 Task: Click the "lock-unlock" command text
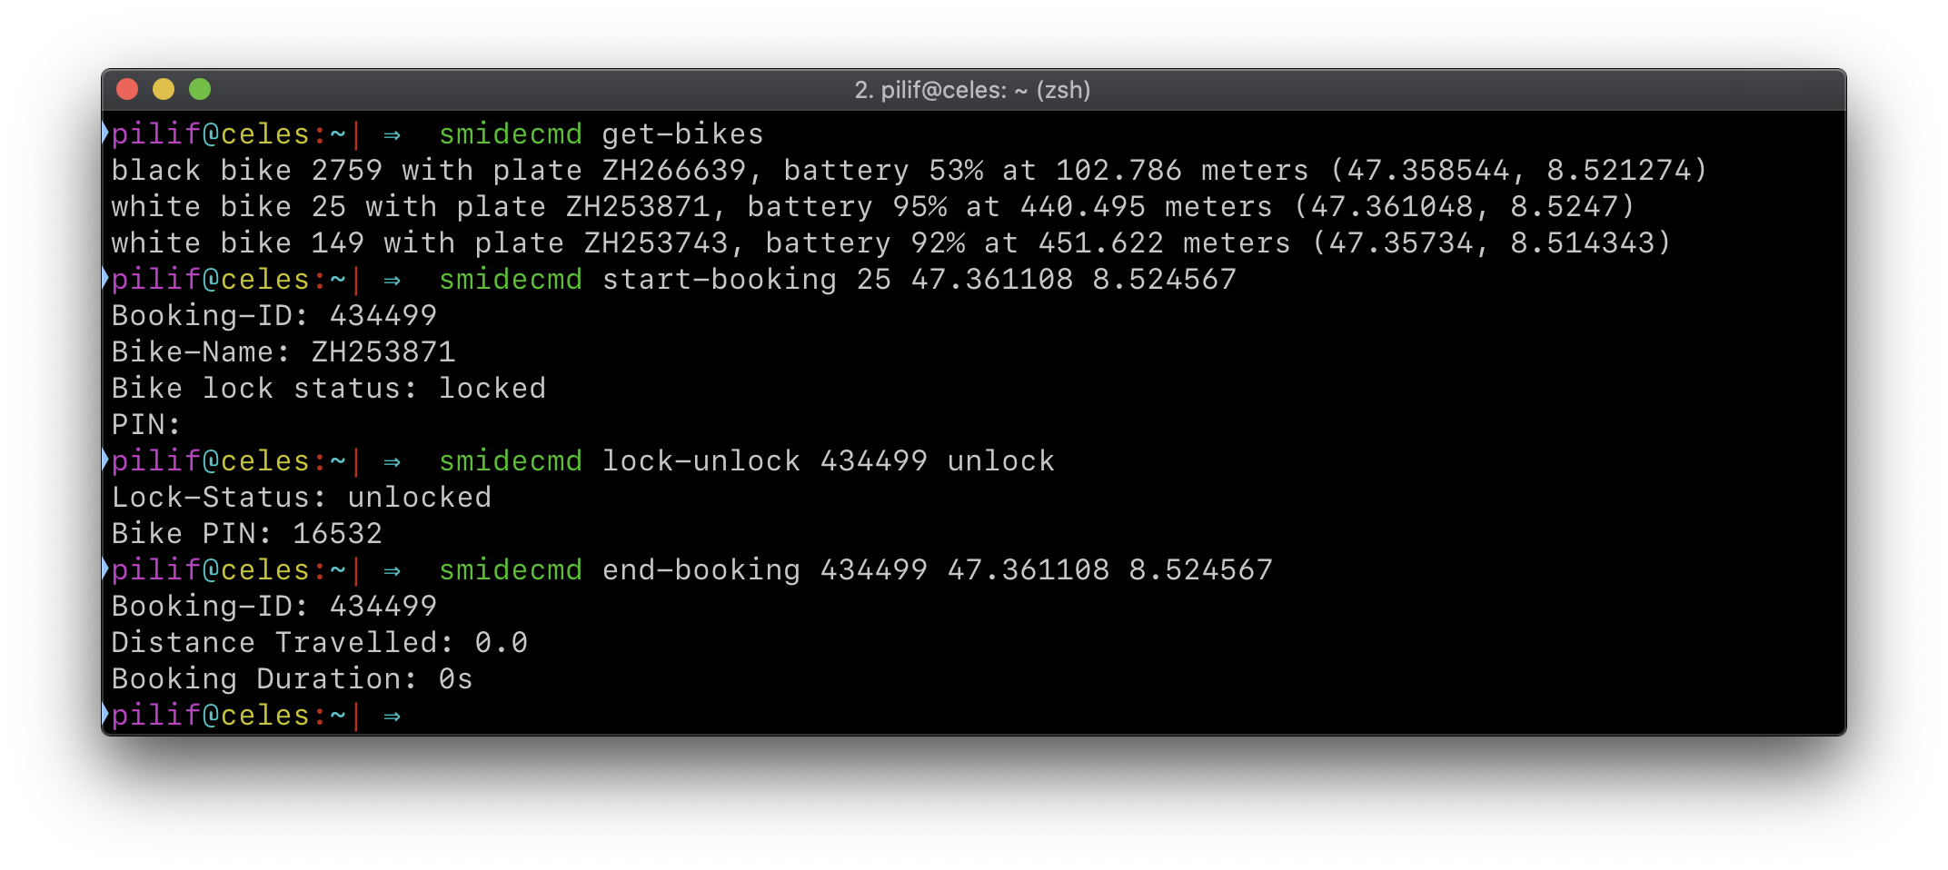coord(701,461)
